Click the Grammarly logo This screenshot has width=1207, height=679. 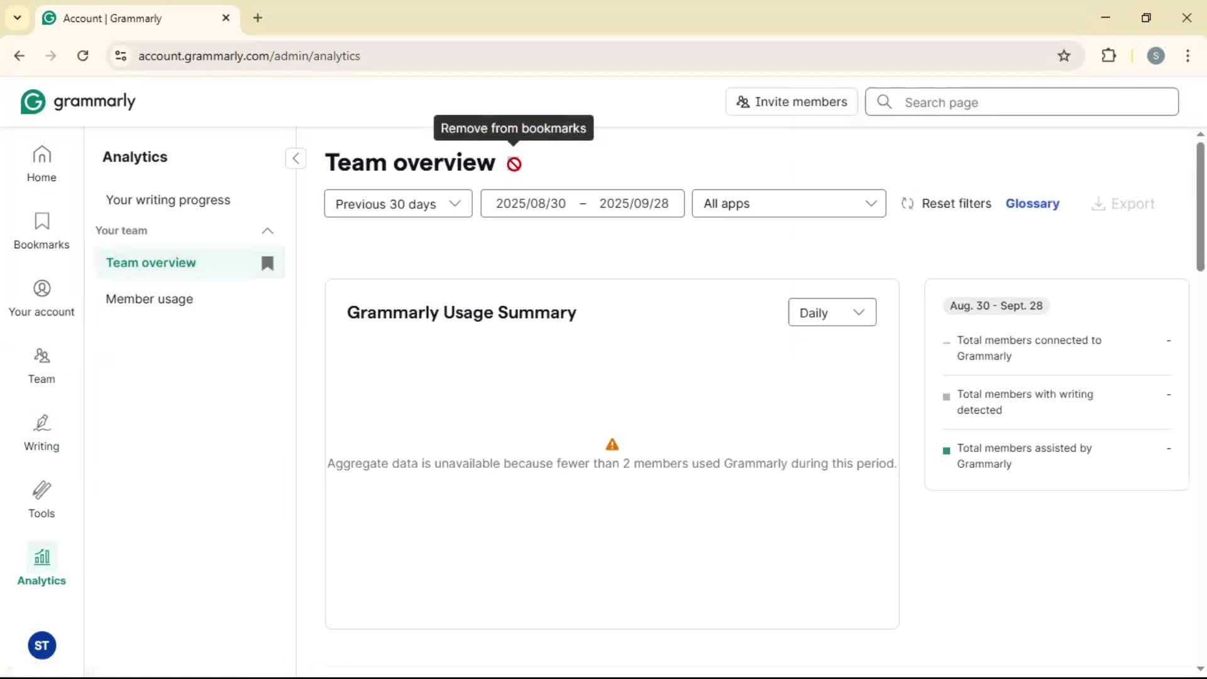coord(78,101)
